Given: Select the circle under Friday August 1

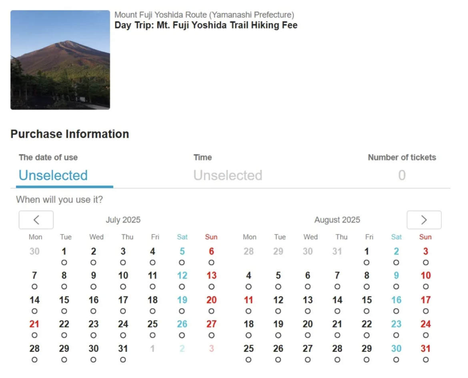Looking at the screenshot, I should [366, 262].
